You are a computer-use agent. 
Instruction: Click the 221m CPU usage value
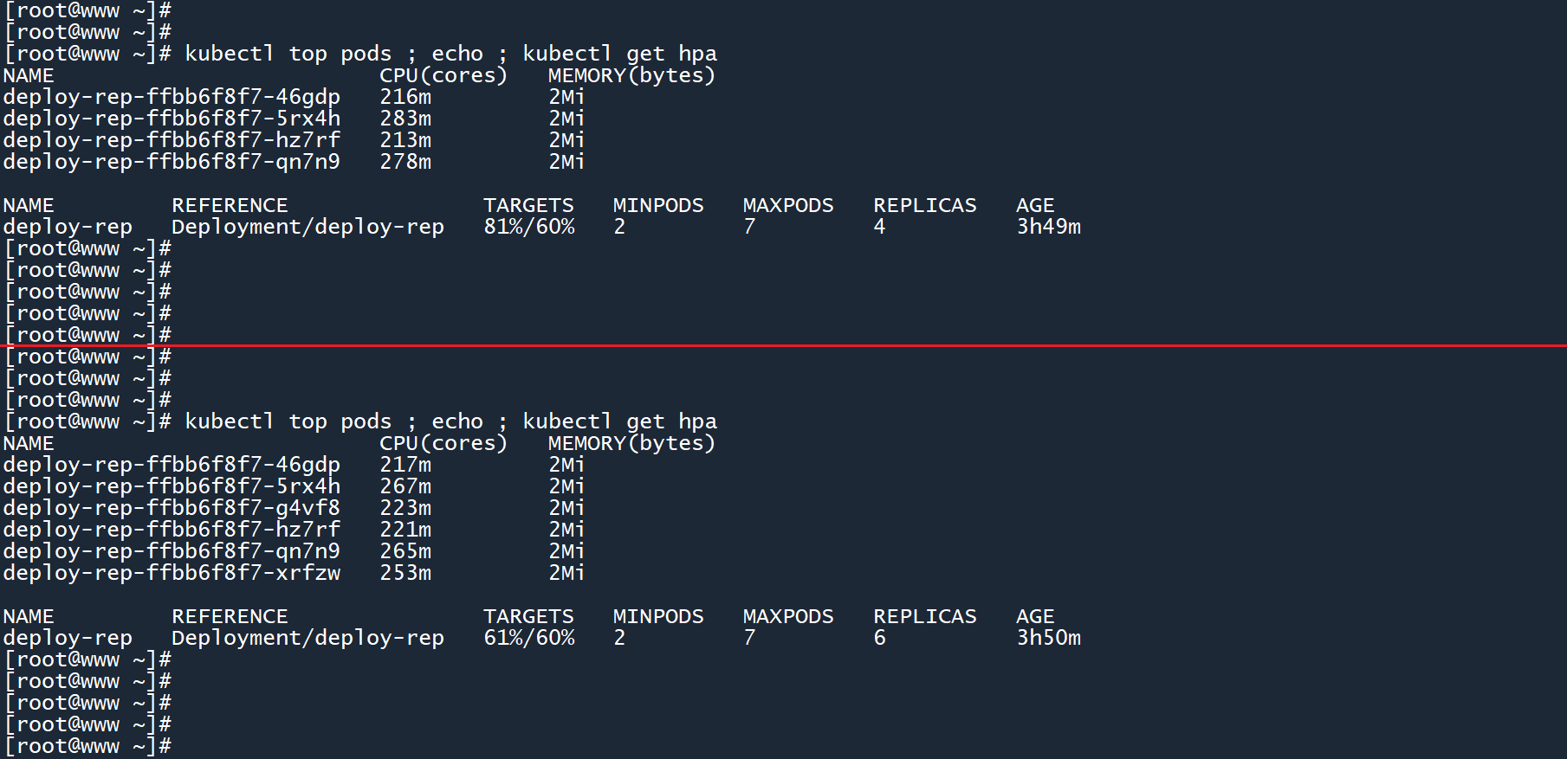[x=405, y=530]
